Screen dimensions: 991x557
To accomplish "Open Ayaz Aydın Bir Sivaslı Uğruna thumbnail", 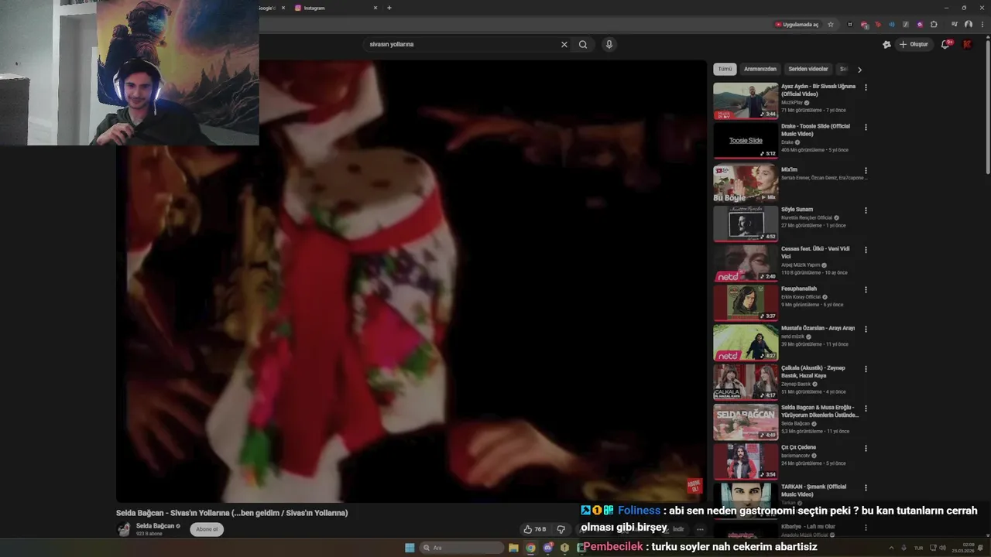I will coord(746,101).
